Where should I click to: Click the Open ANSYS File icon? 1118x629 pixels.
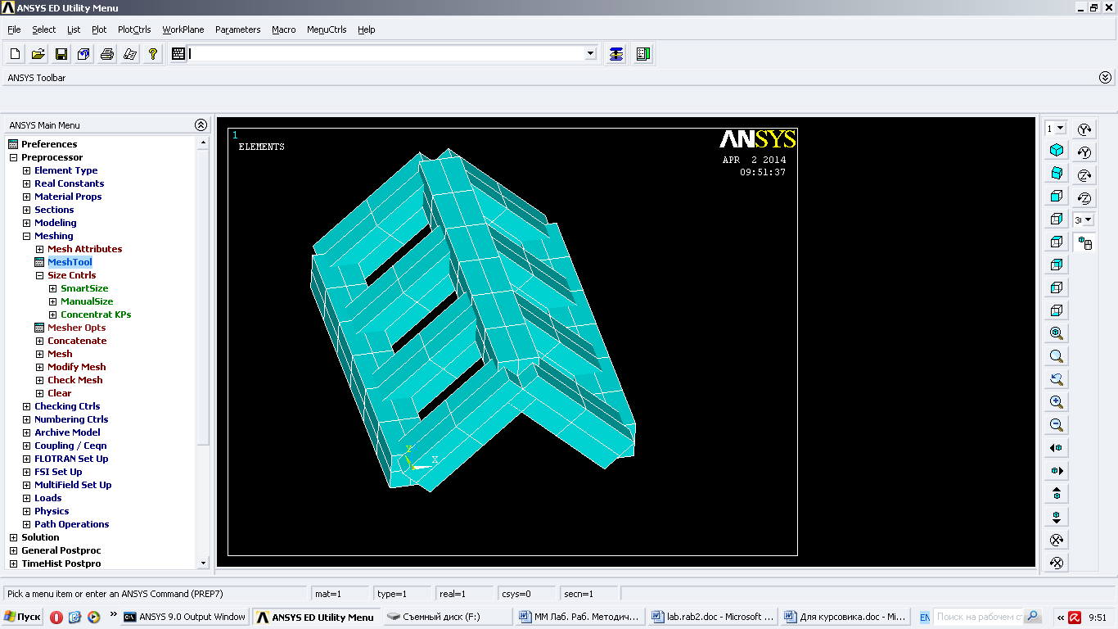[38, 54]
